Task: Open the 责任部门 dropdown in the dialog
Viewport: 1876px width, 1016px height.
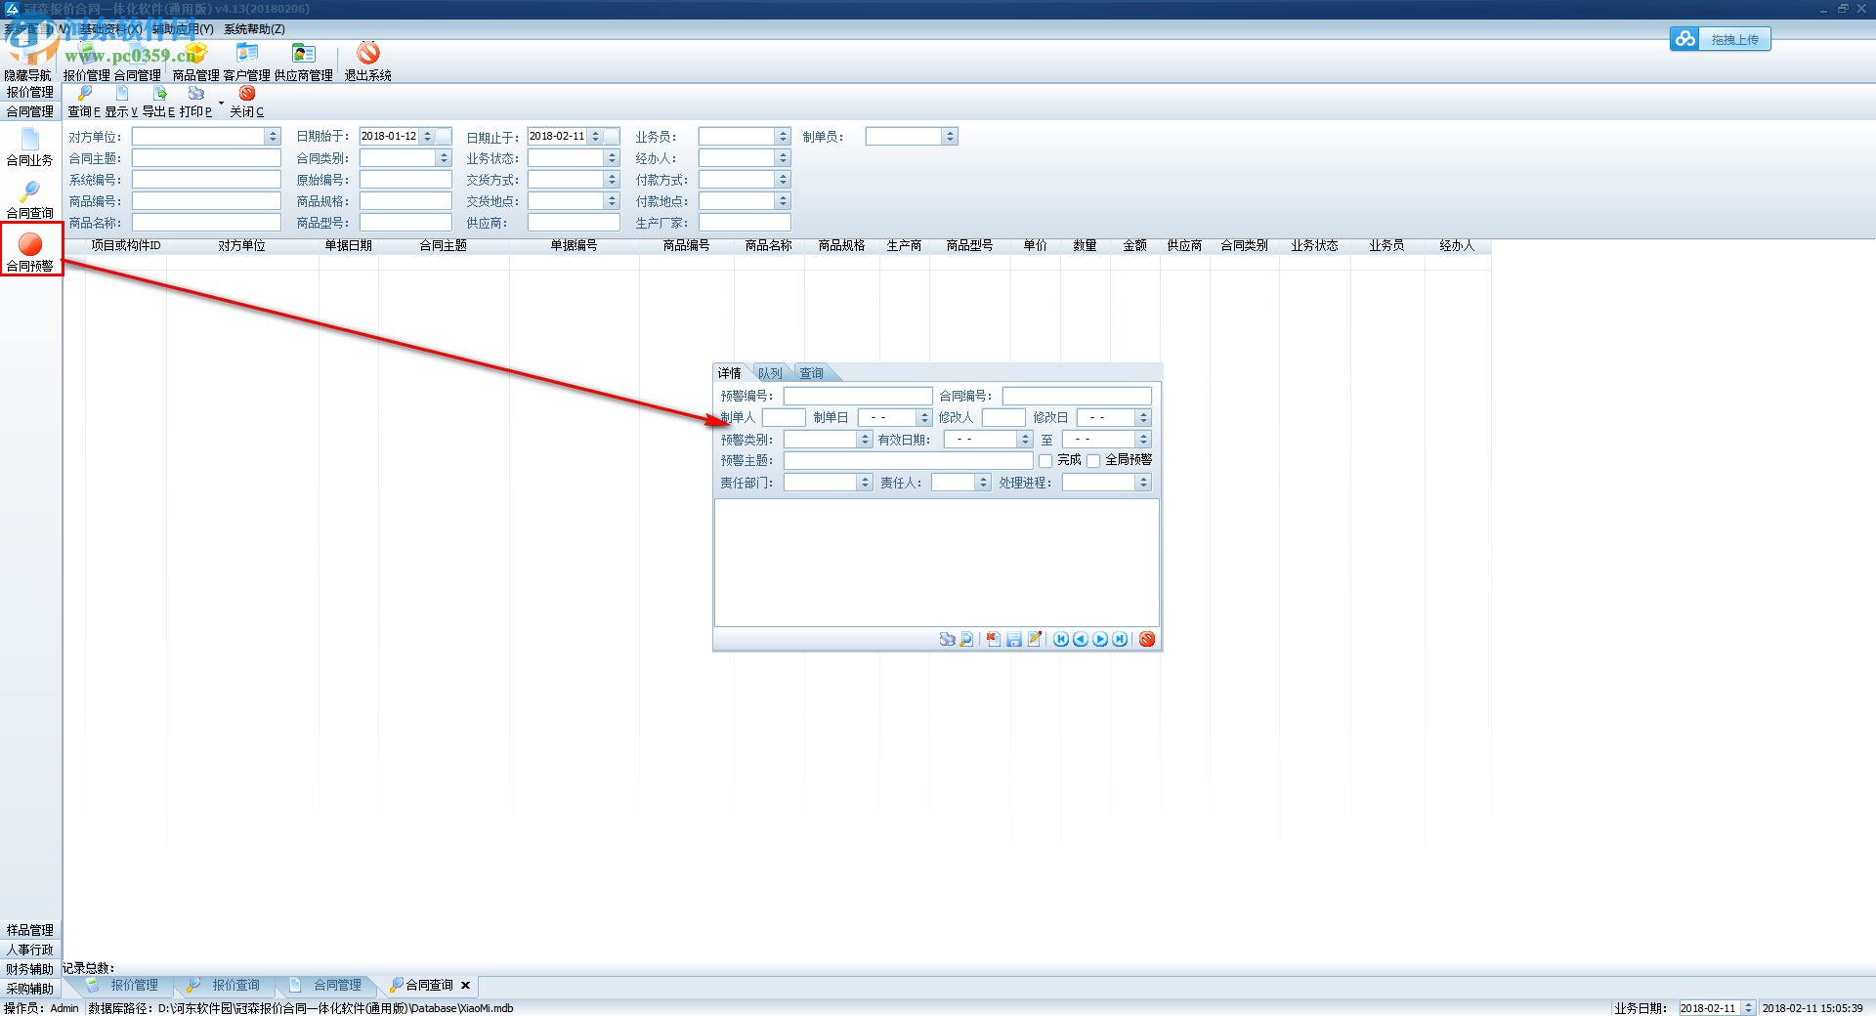Action: point(865,483)
